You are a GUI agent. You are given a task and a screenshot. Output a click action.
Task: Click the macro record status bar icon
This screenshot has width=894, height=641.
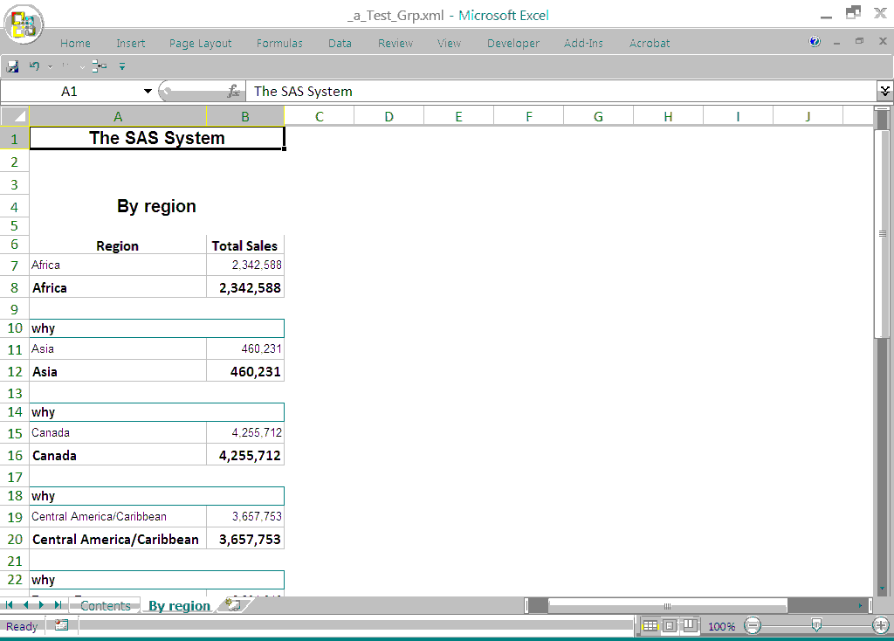[61, 625]
